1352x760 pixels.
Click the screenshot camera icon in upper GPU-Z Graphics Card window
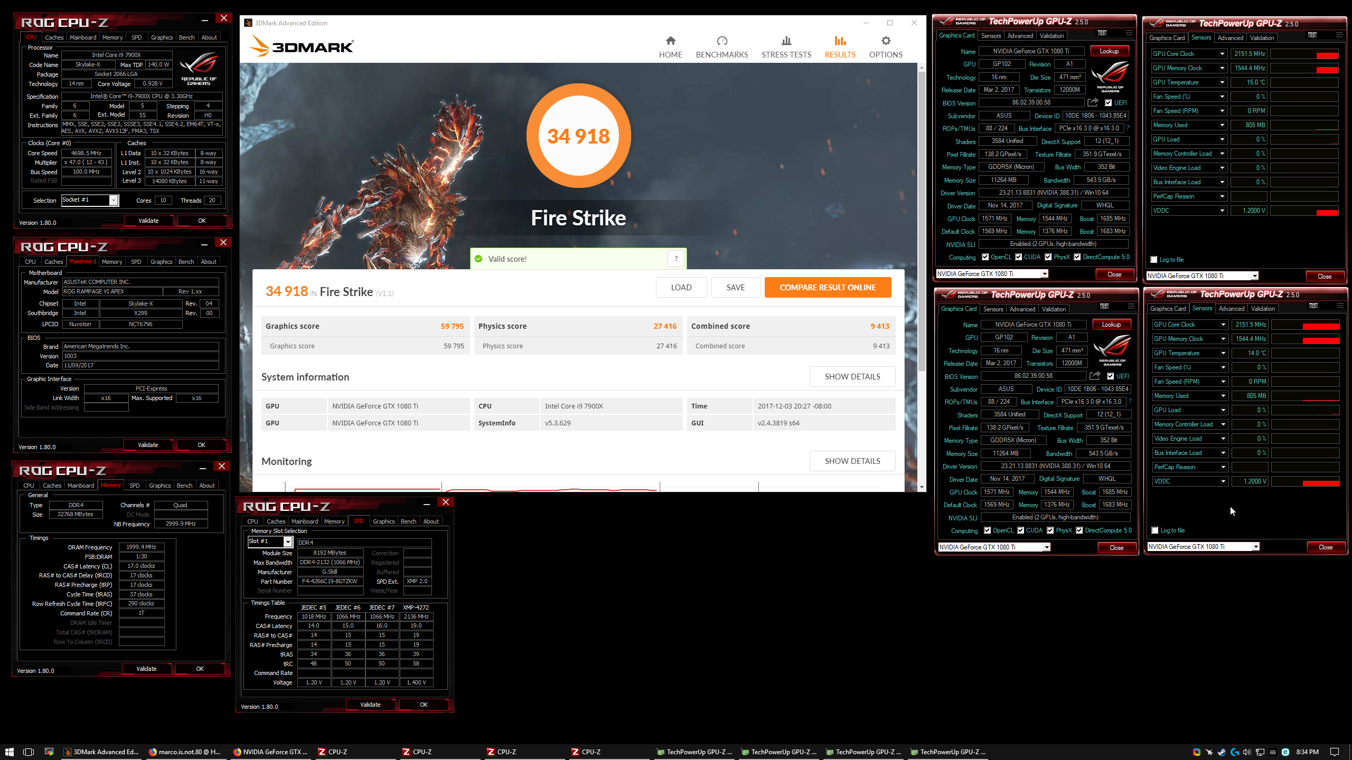pyautogui.click(x=1102, y=33)
